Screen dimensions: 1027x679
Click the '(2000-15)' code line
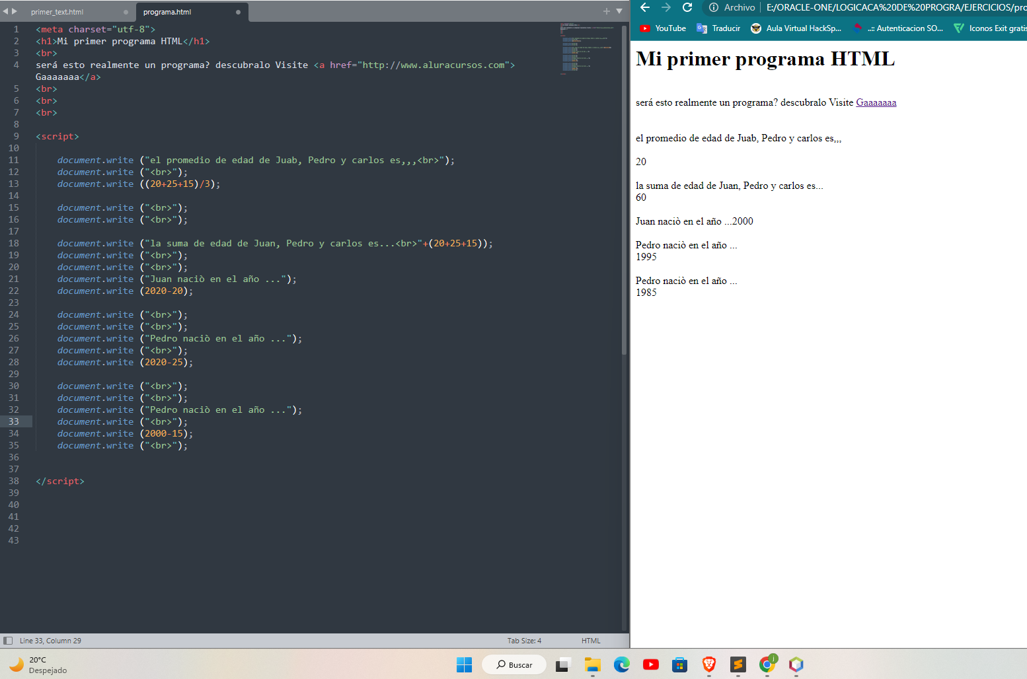tap(125, 433)
